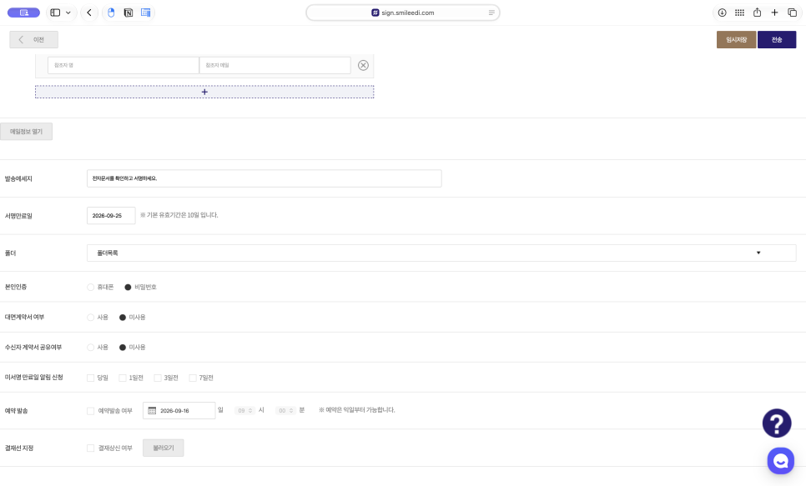
Task: Click the 메일정보 열기 button
Action: 26,132
